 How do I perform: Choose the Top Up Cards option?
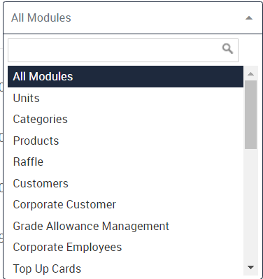coord(125,269)
